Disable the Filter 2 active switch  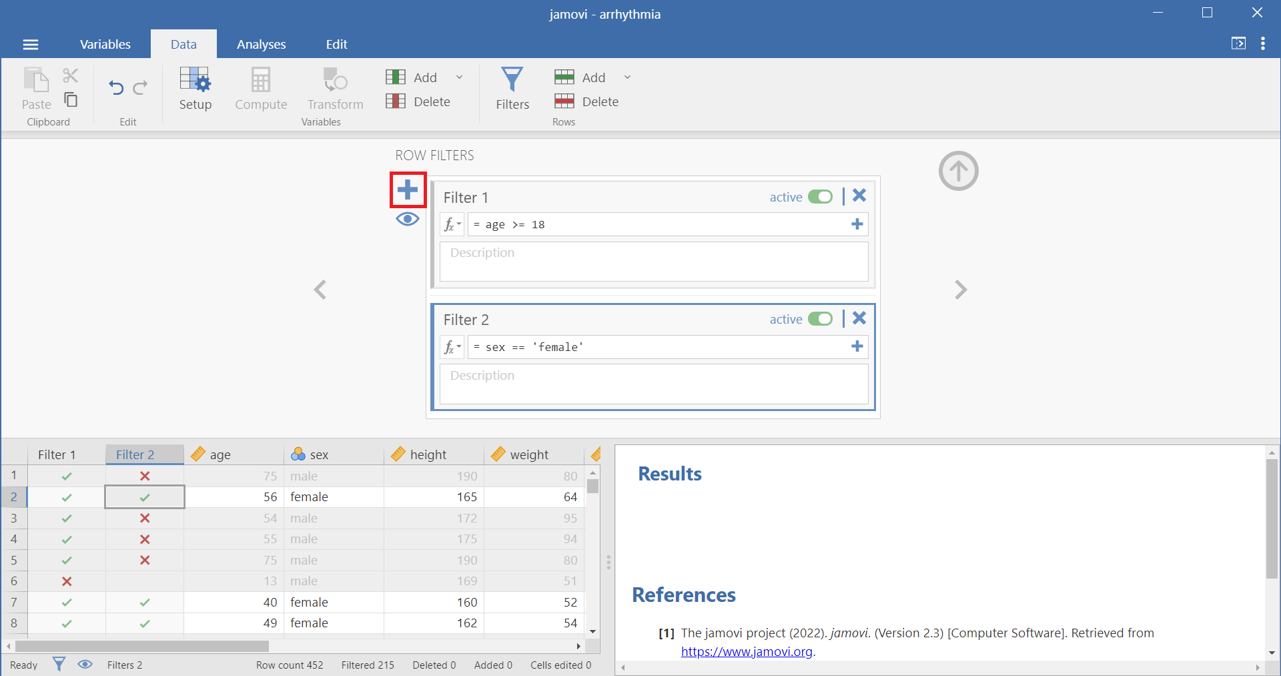tap(820, 319)
